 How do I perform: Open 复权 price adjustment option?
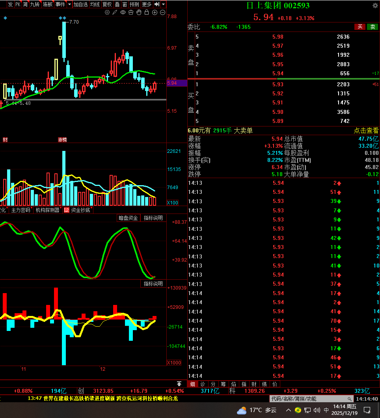tap(107, 4)
